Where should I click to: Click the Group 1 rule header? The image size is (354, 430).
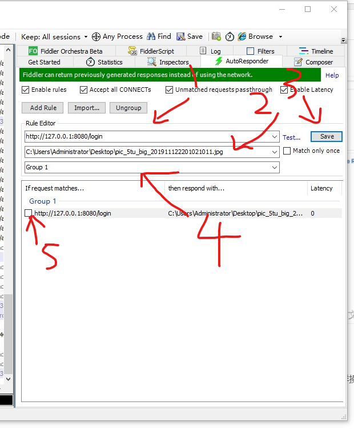(x=43, y=201)
